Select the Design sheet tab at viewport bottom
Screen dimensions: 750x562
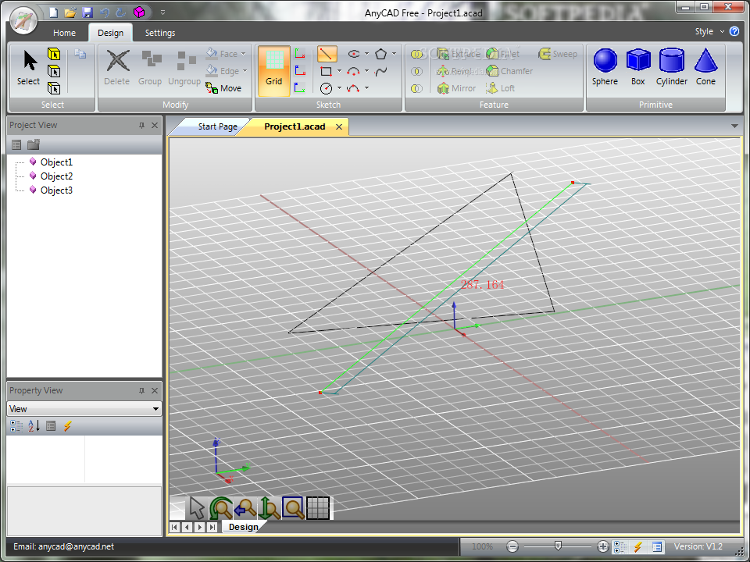click(243, 527)
